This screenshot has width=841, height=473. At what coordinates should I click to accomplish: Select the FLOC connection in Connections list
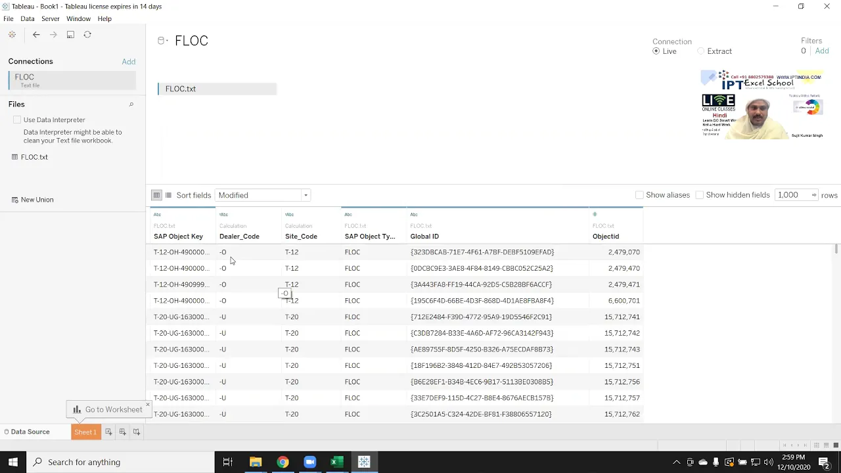[x=72, y=80]
